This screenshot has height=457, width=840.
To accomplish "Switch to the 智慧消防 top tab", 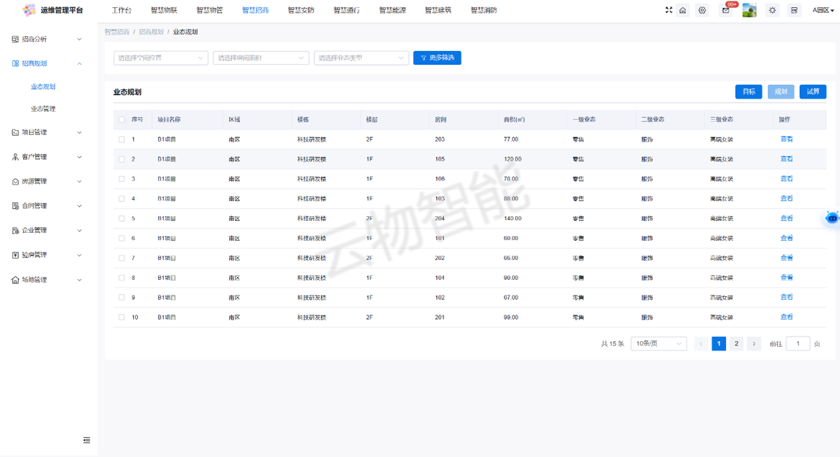I will (484, 11).
